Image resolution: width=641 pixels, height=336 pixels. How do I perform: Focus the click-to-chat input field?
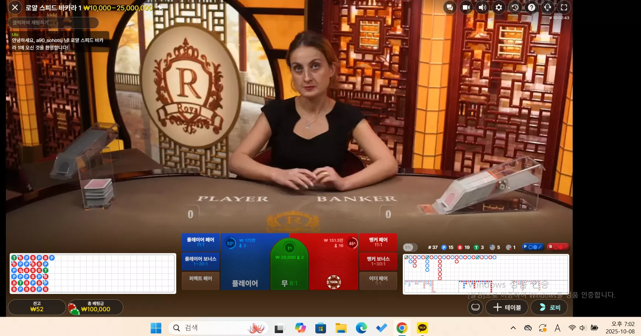pyautogui.click(x=53, y=22)
